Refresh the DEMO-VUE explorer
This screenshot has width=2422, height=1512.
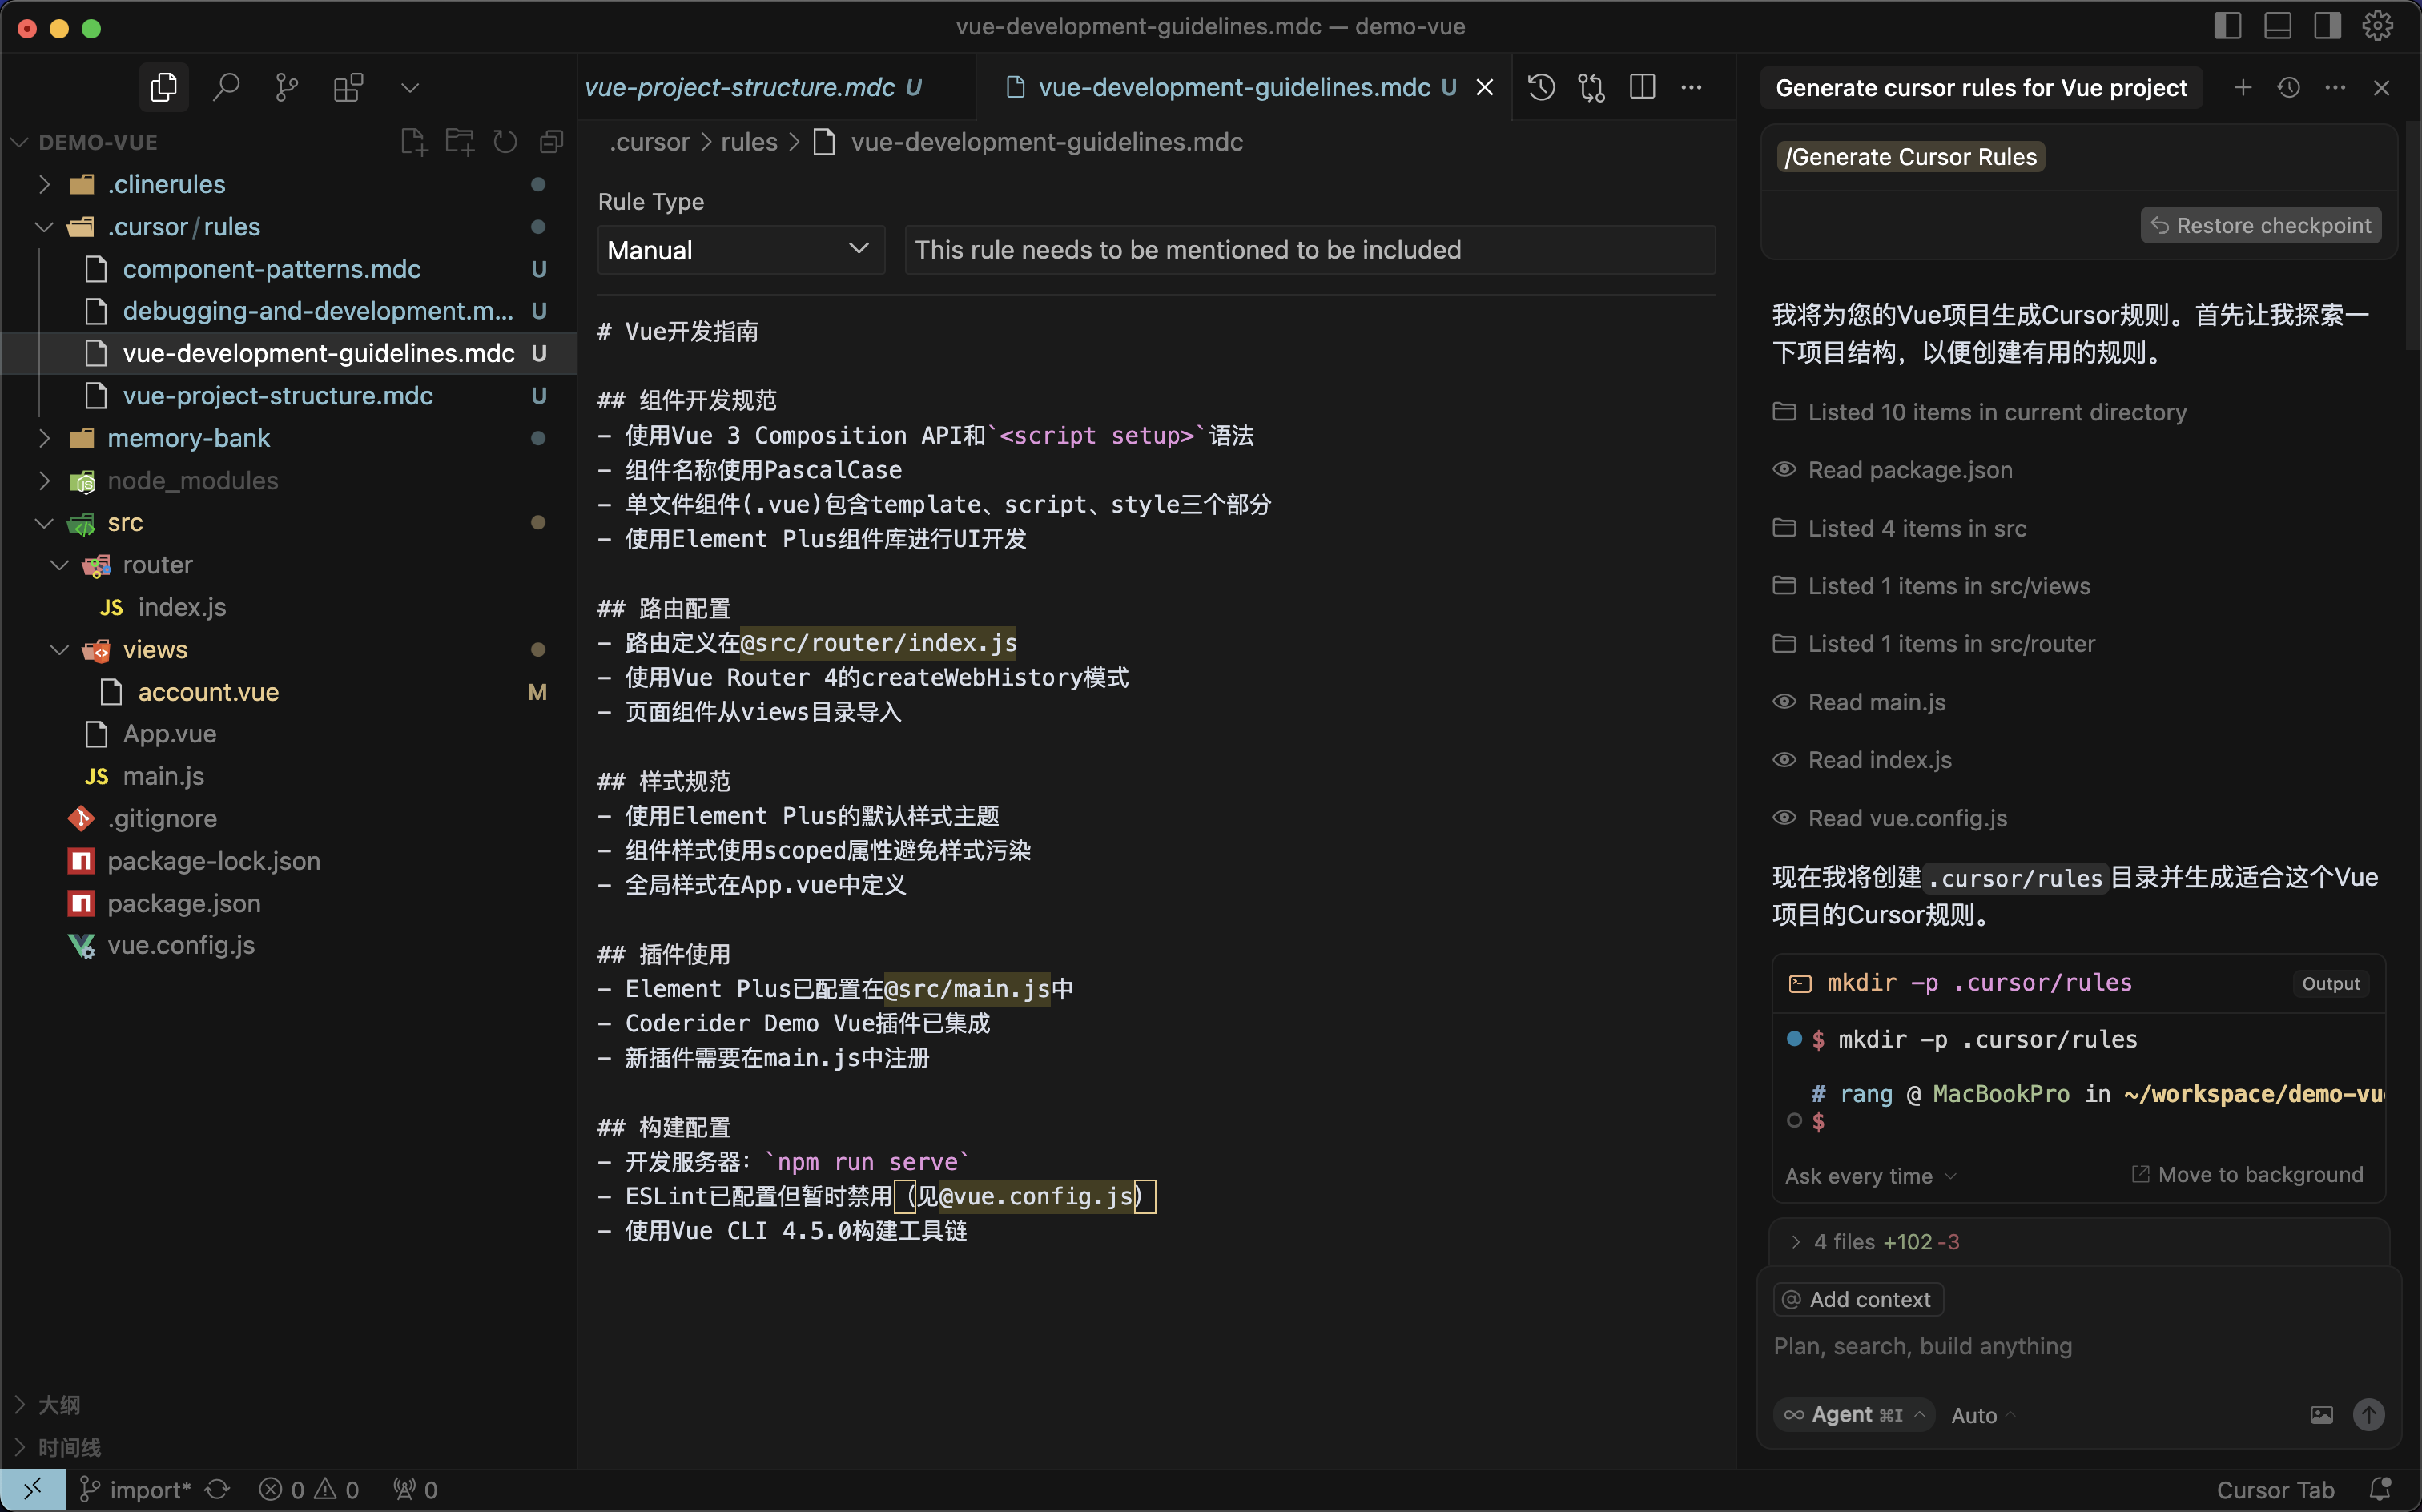pos(505,141)
